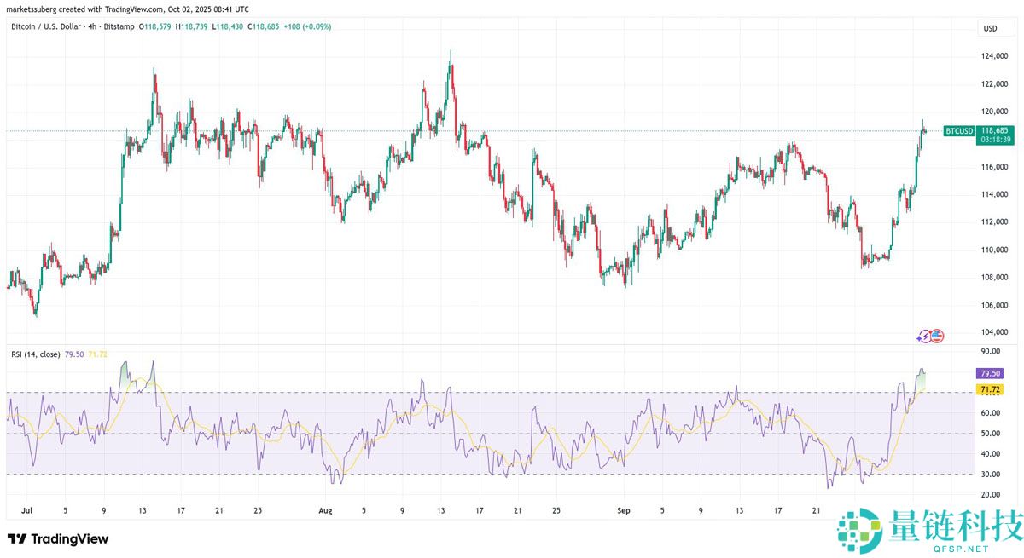Click the yellow 71.72 RSI average tag
The image size is (1024, 558).
tap(990, 389)
